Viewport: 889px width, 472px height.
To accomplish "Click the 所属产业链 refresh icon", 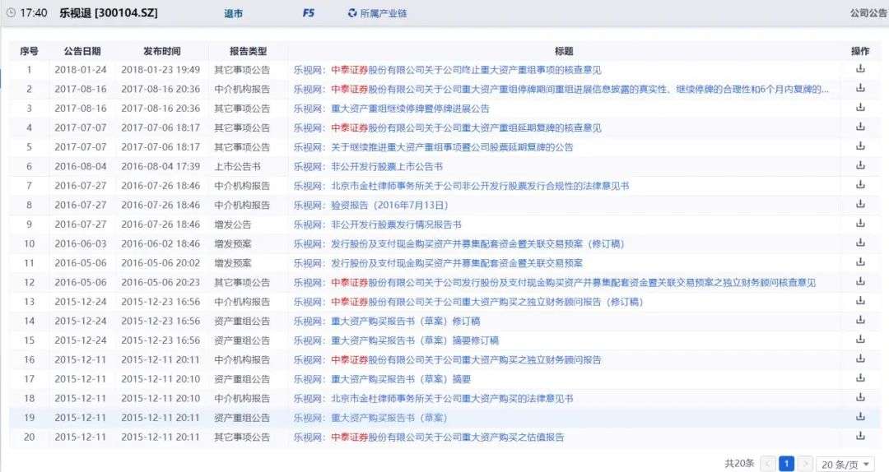I will [x=352, y=12].
